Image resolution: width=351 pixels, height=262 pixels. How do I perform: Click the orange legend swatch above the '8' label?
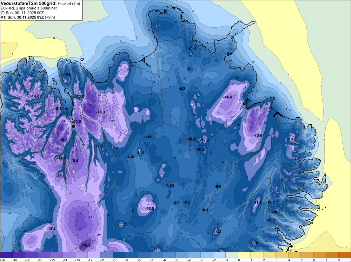click(345, 255)
